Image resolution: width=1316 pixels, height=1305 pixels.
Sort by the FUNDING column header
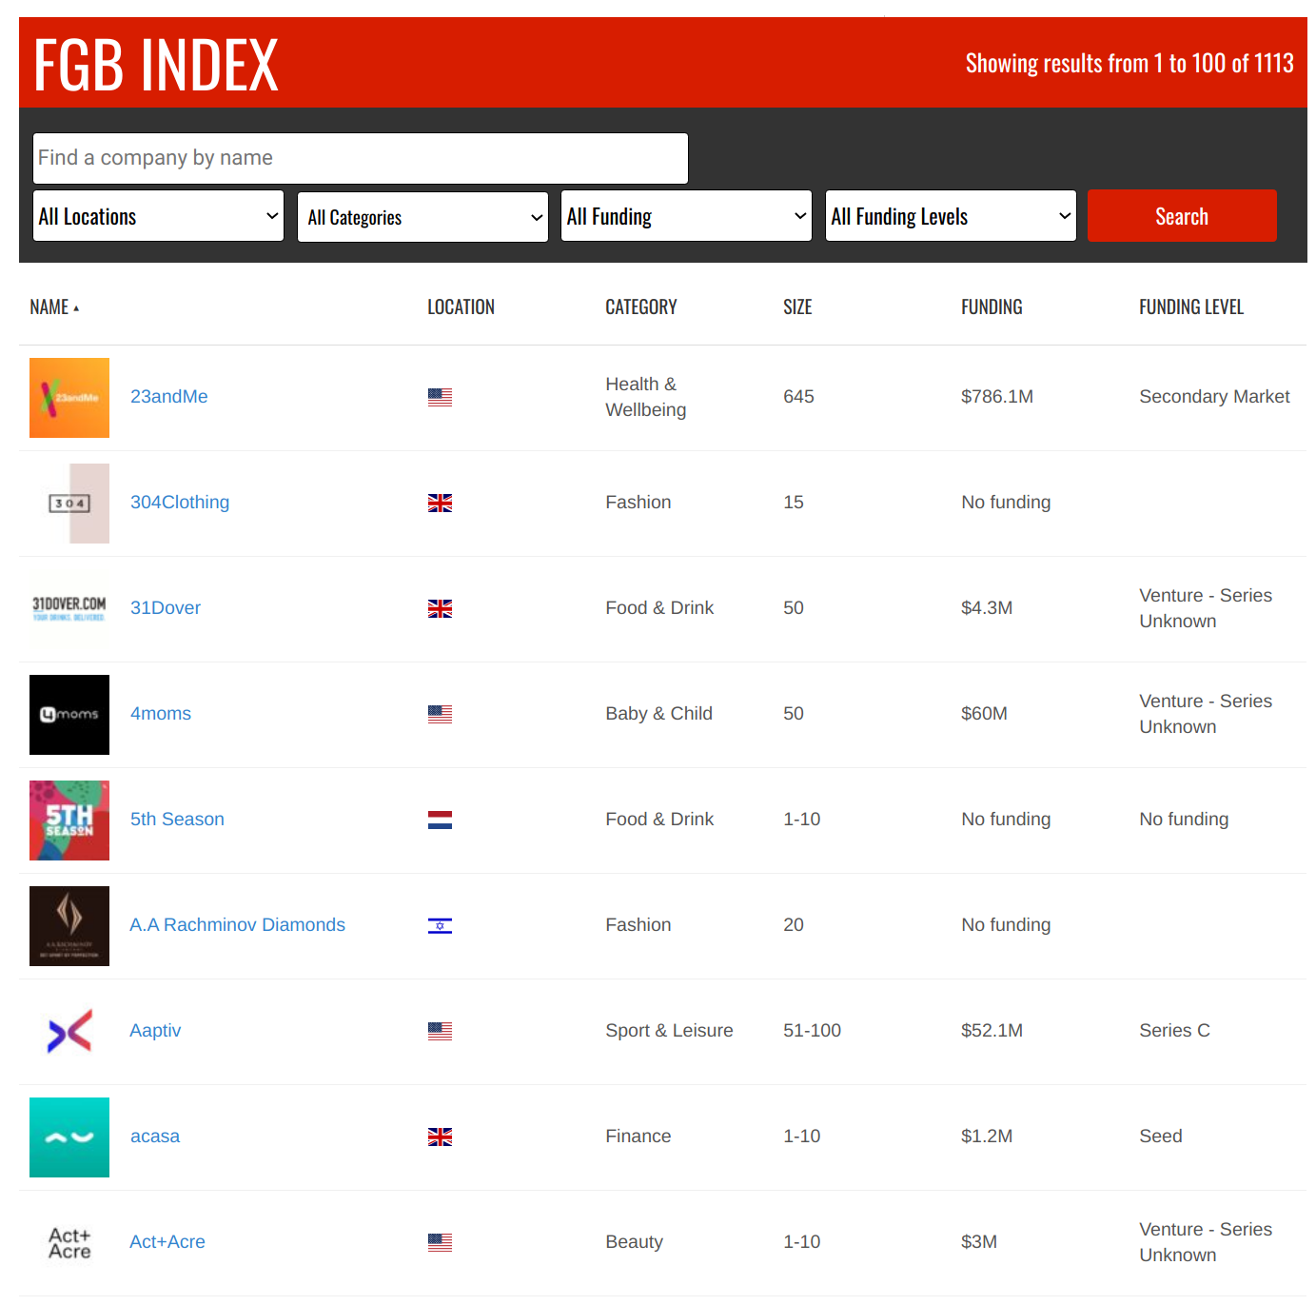[992, 307]
